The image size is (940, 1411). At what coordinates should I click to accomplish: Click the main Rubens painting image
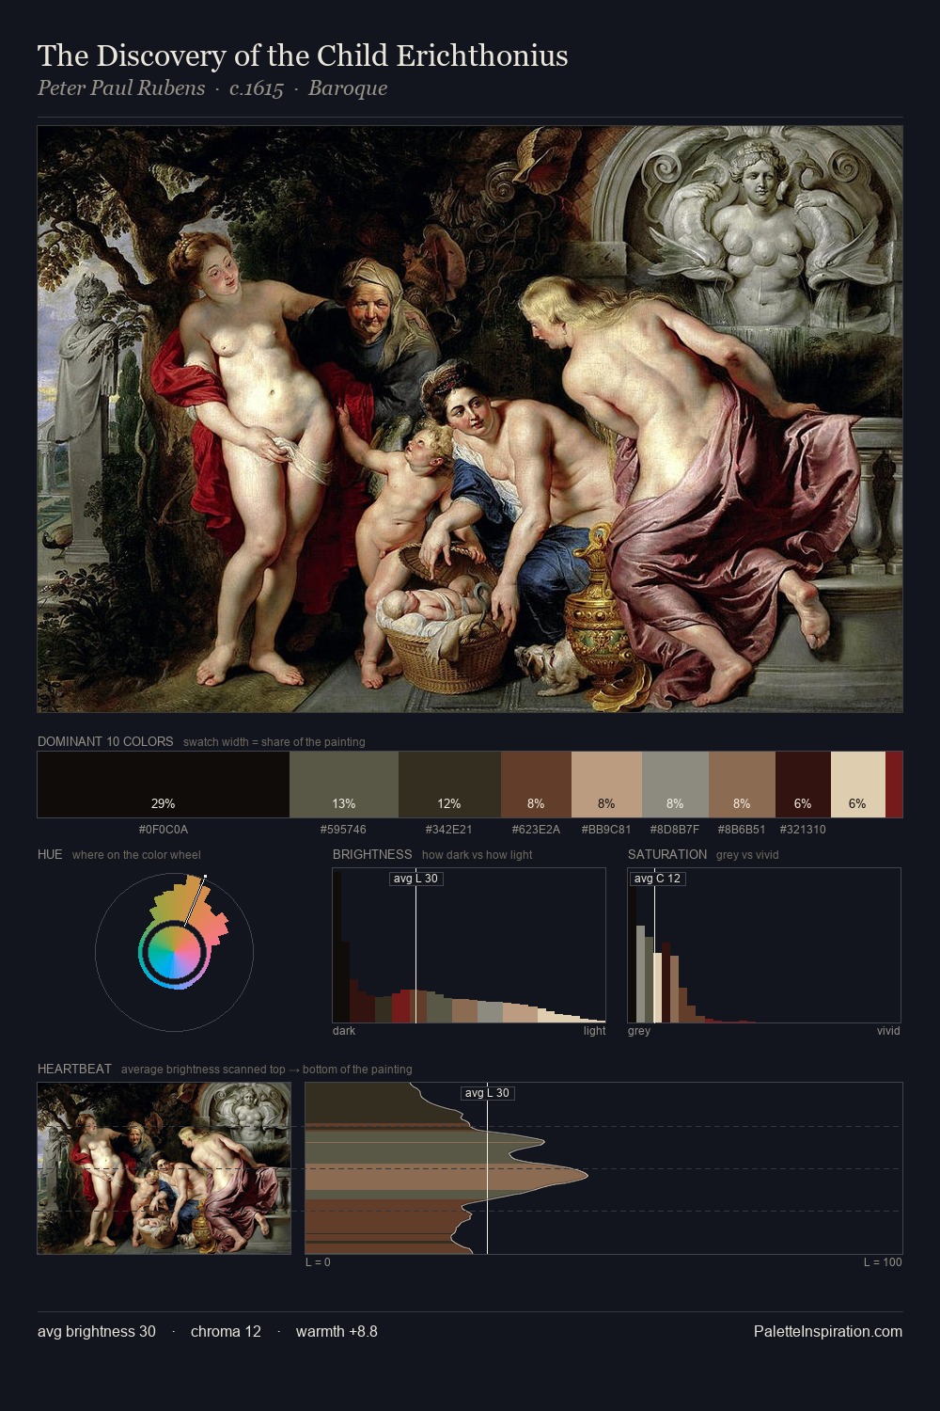click(x=470, y=420)
